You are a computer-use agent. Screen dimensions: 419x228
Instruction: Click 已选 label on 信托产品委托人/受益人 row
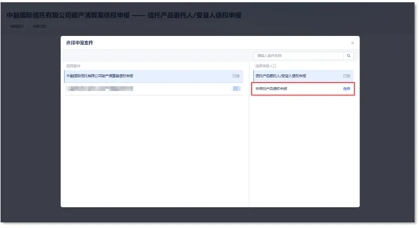click(347, 76)
